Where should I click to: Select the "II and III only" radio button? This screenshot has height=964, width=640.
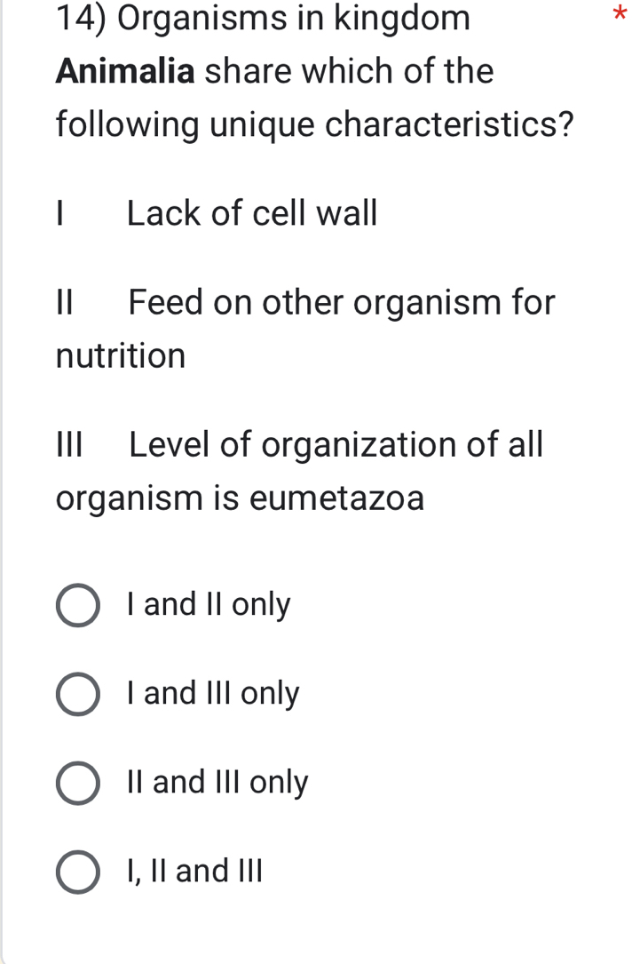(x=78, y=783)
